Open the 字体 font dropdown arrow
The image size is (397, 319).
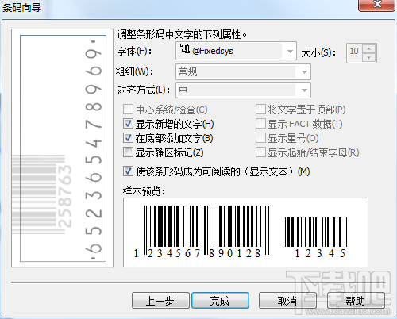click(290, 51)
